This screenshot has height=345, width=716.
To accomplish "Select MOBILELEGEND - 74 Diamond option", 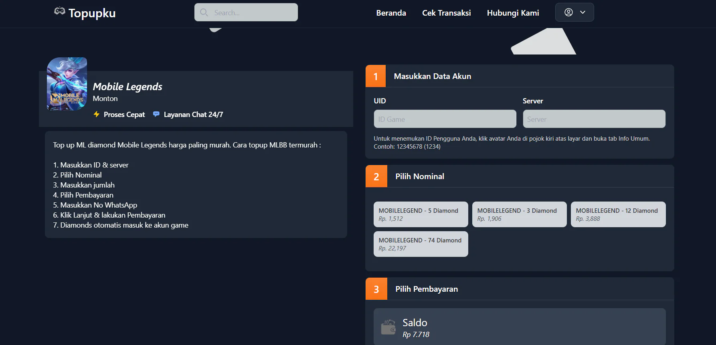I will pos(421,244).
